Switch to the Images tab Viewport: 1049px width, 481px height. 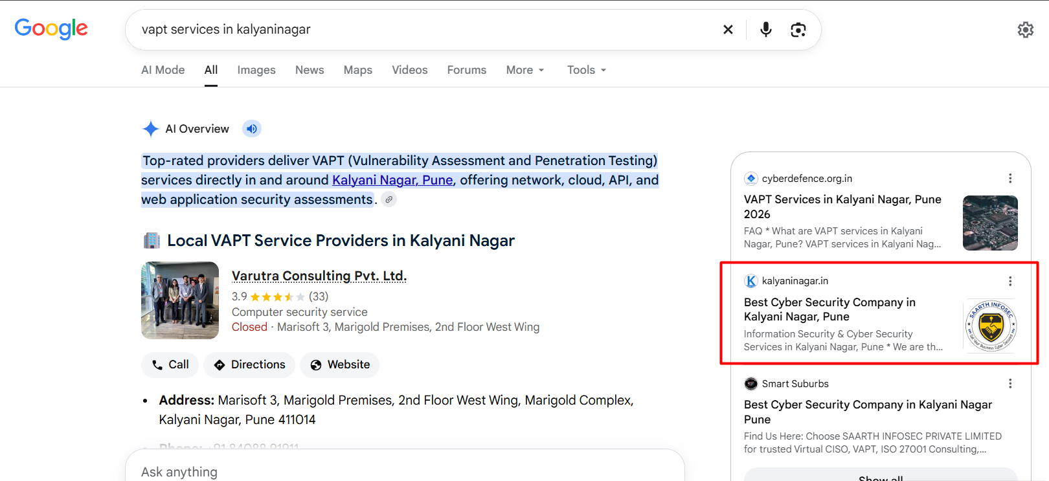click(256, 70)
